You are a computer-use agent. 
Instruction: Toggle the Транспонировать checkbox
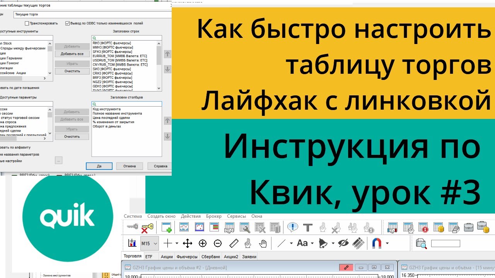[x=27, y=23]
